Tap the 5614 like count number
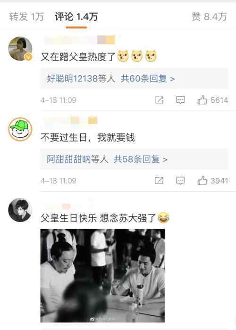Viewport: 236px width, 330px height. tap(219, 100)
